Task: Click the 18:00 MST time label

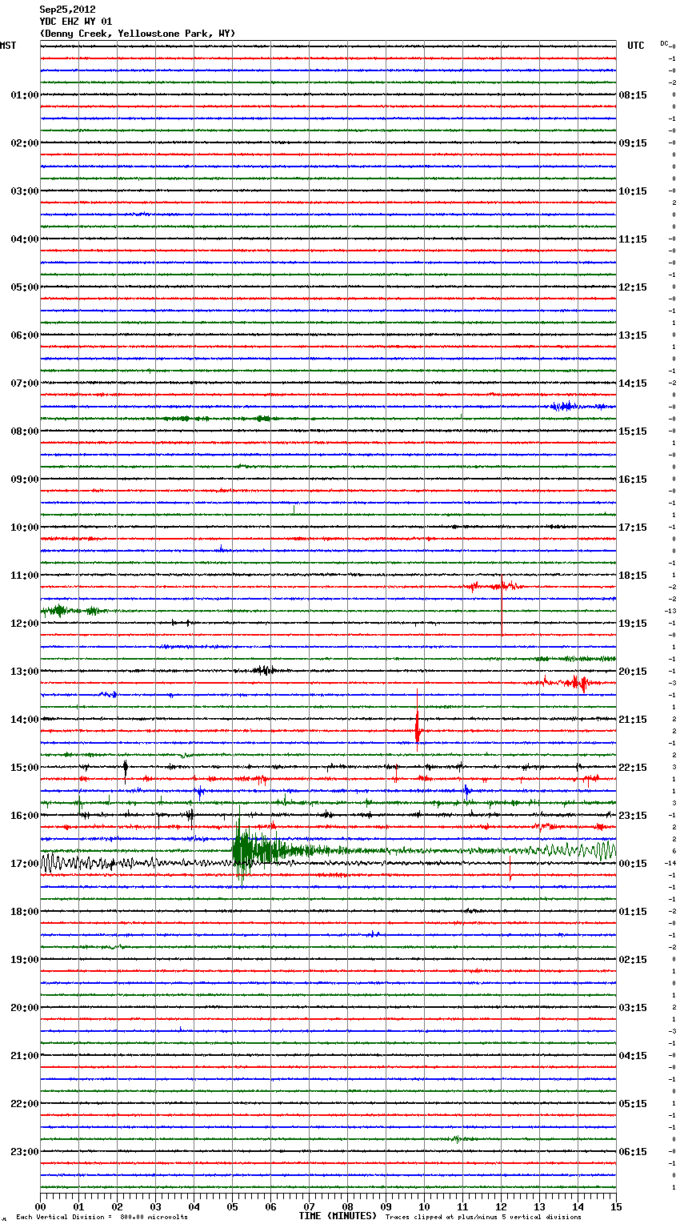Action: tap(25, 912)
